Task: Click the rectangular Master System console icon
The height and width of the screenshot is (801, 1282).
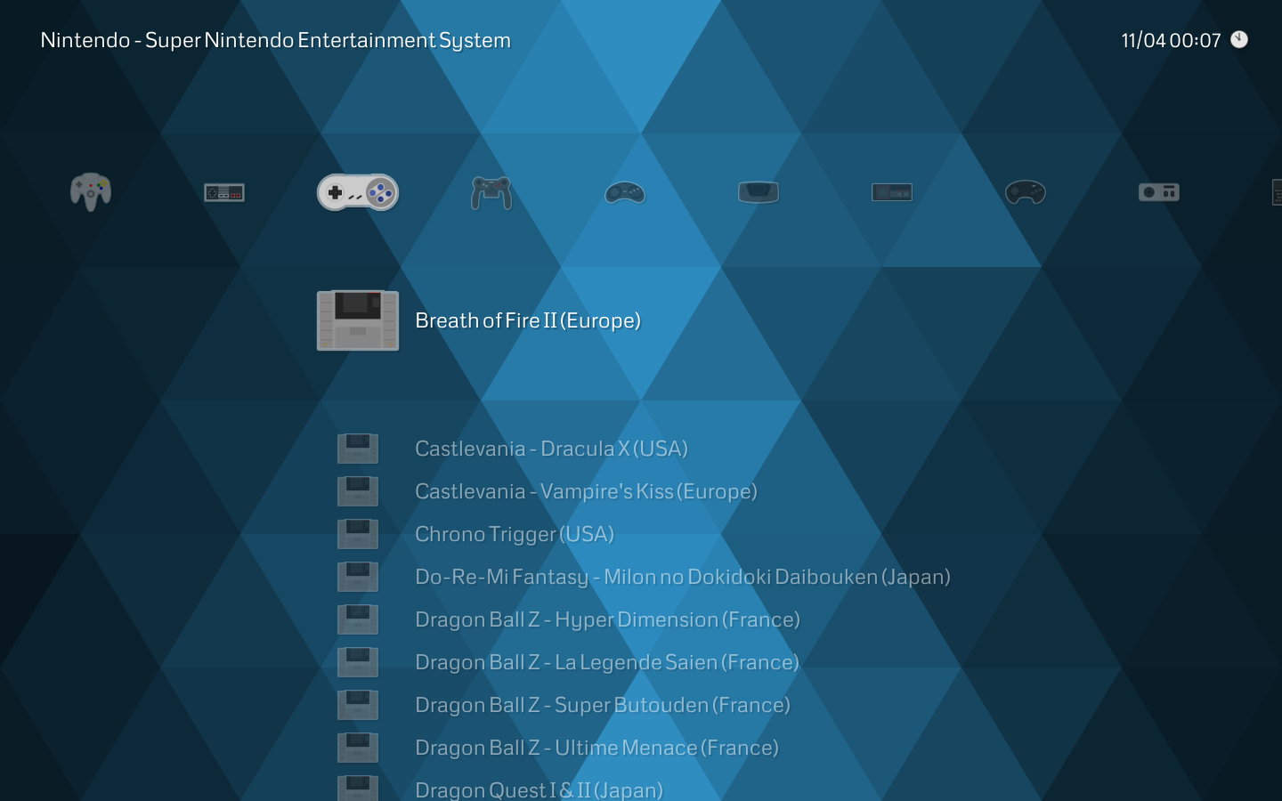Action: 891,192
